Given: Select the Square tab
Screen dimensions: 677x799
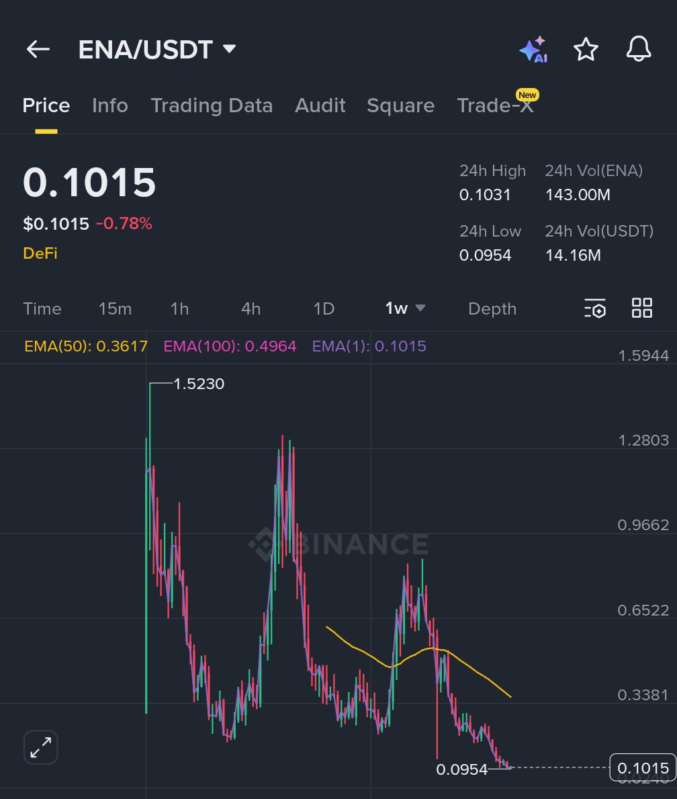Looking at the screenshot, I should 400,106.
